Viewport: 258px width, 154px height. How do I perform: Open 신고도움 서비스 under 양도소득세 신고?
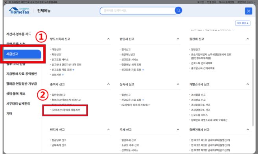click(60, 60)
